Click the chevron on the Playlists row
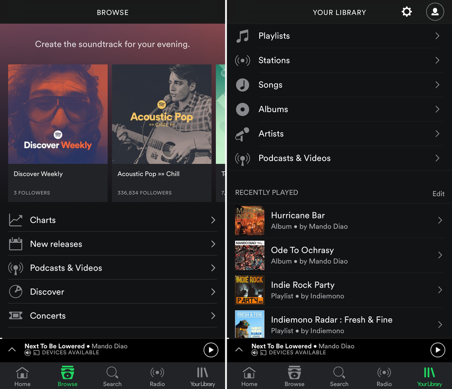The width and height of the screenshot is (452, 389). point(438,36)
